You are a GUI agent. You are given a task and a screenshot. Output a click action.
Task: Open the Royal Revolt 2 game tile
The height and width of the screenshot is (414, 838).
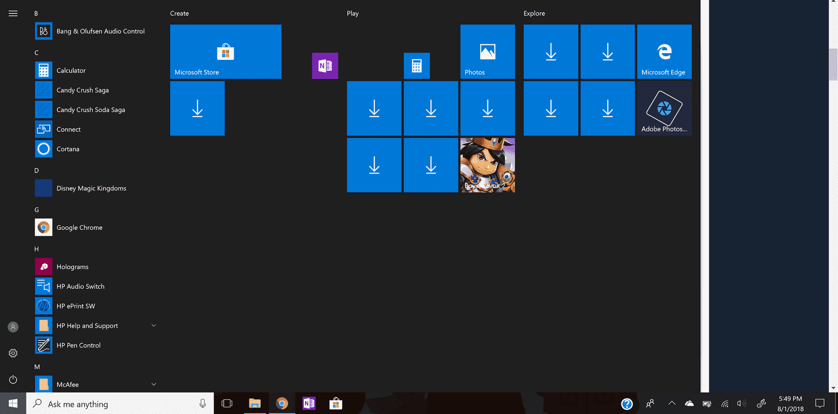coord(488,165)
